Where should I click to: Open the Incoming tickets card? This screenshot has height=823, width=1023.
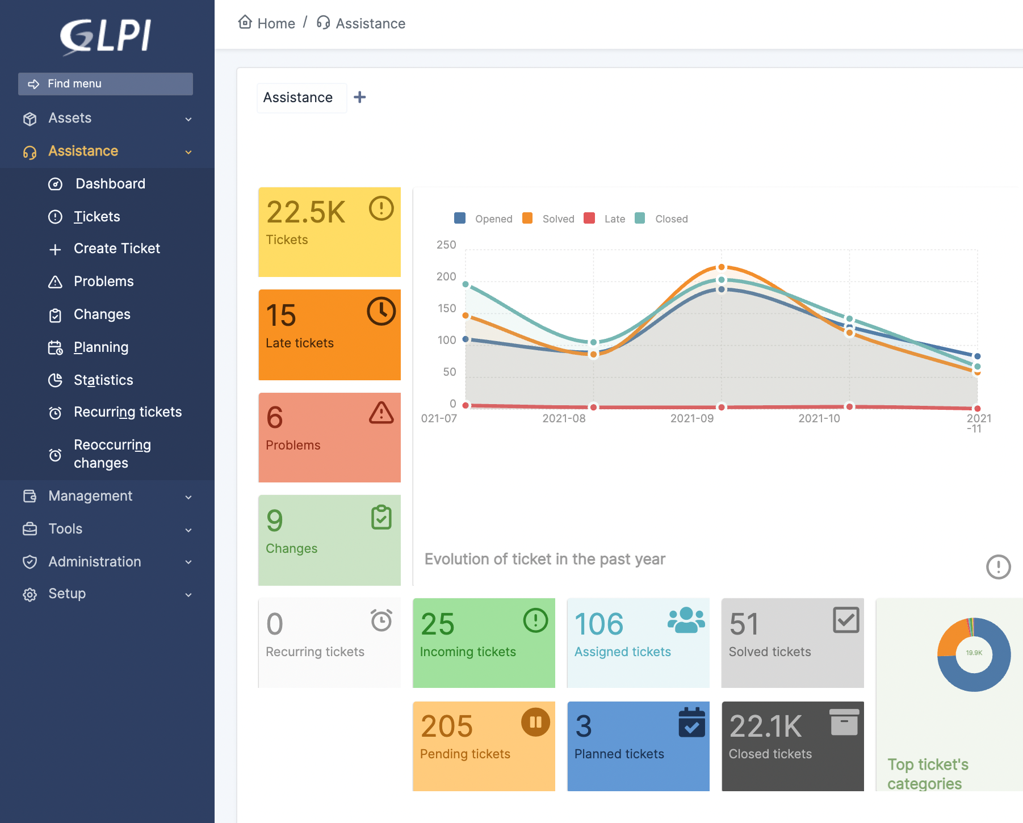484,643
